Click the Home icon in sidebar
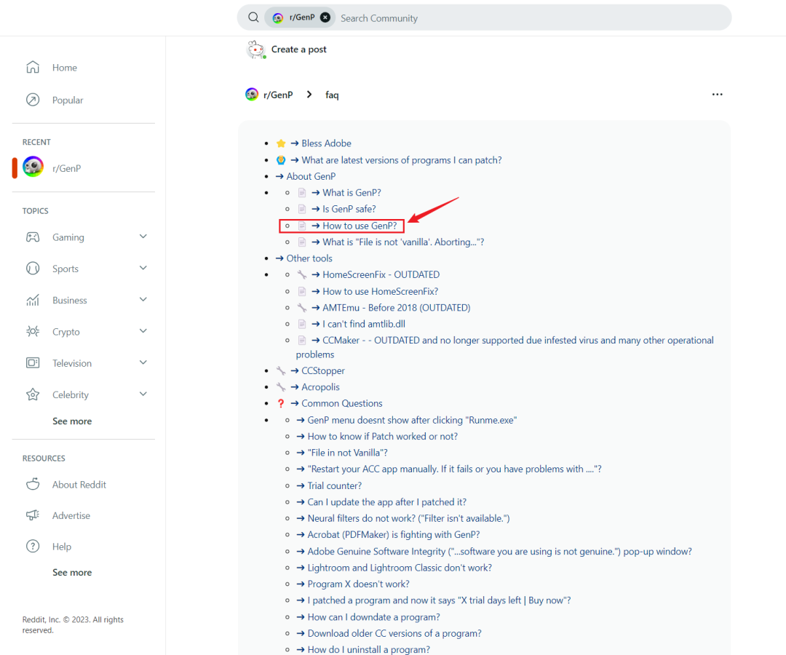 (x=33, y=68)
